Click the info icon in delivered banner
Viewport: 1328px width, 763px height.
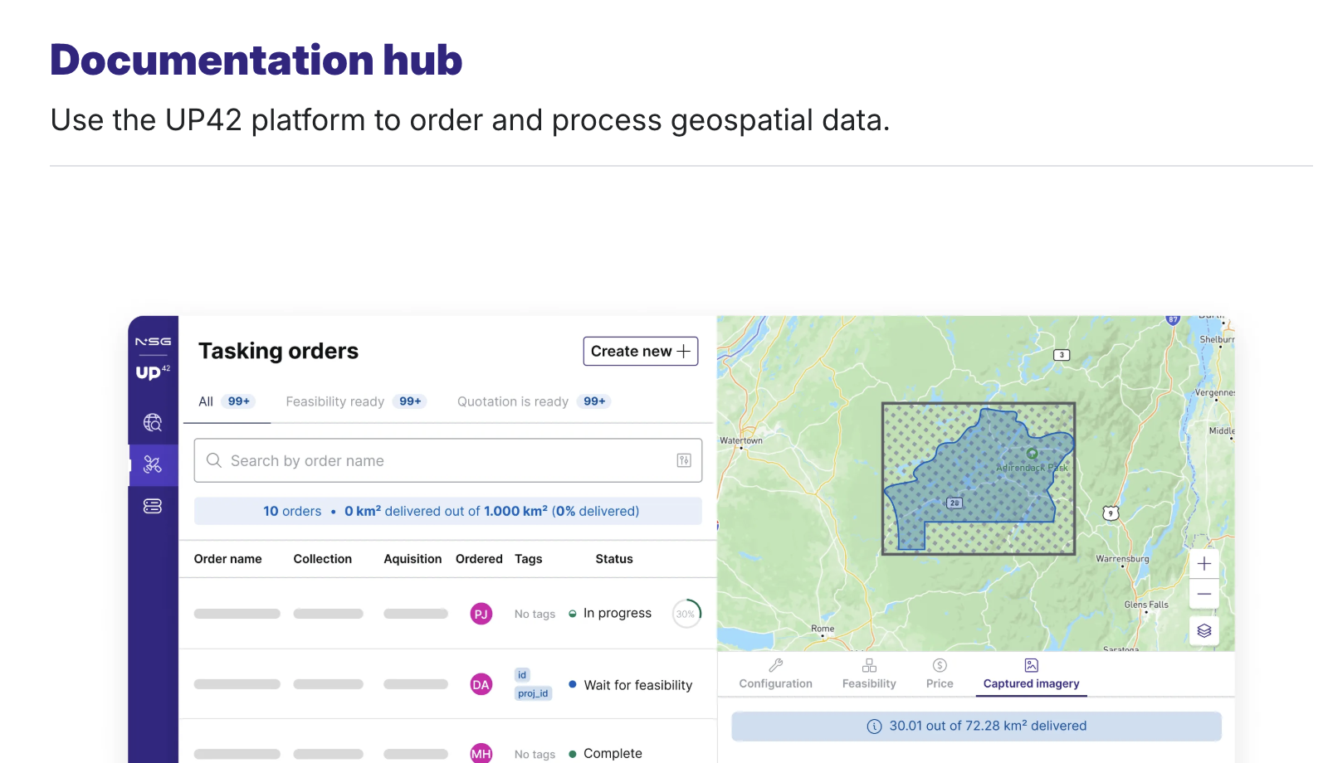874,727
